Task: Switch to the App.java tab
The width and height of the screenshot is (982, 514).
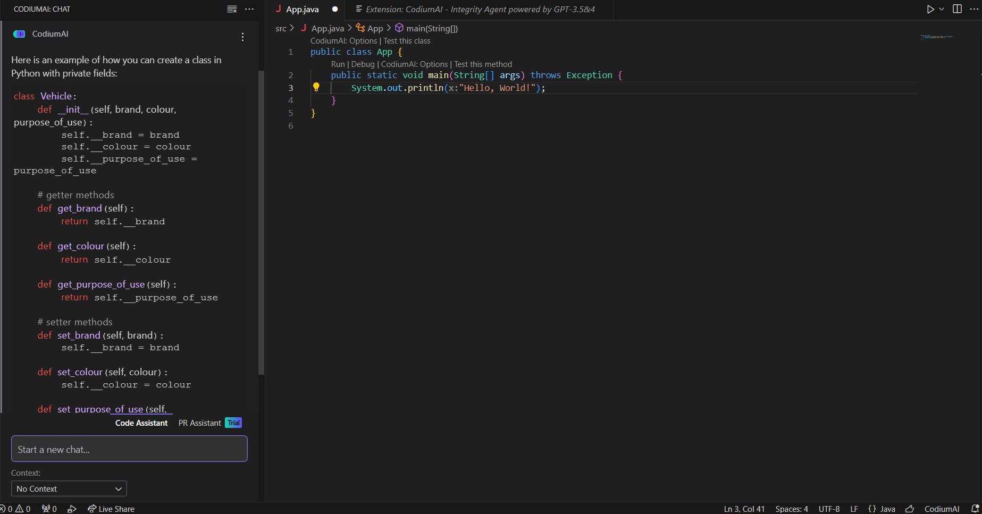Action: (x=302, y=10)
